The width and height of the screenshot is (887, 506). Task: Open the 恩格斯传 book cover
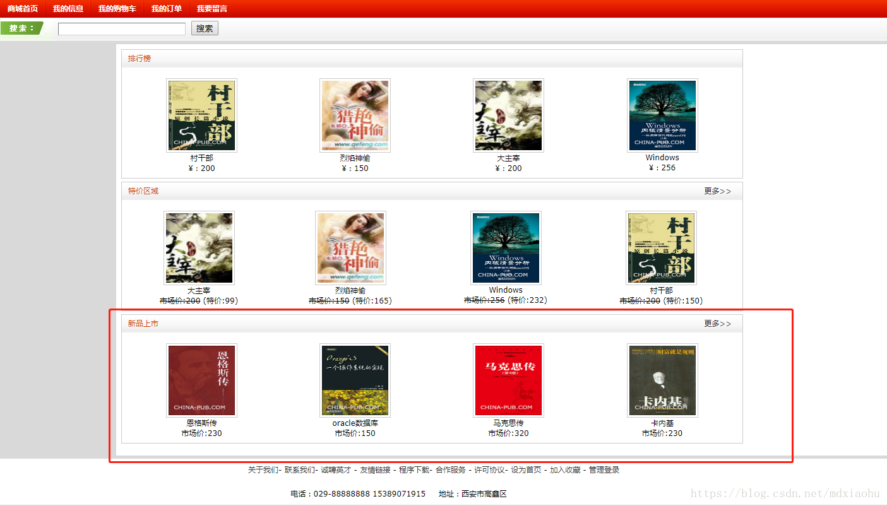coord(201,380)
